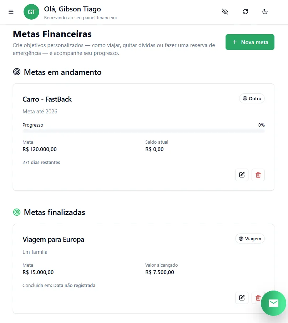Toggle dark mode moon icon
The width and height of the screenshot is (288, 323).
265,12
